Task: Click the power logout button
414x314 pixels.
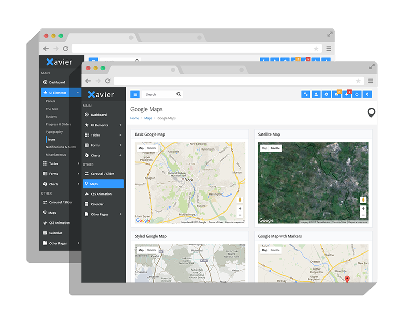Action: coord(357,94)
